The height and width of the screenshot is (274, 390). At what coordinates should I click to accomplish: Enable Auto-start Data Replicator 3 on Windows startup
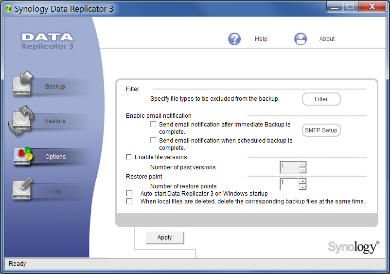click(129, 193)
